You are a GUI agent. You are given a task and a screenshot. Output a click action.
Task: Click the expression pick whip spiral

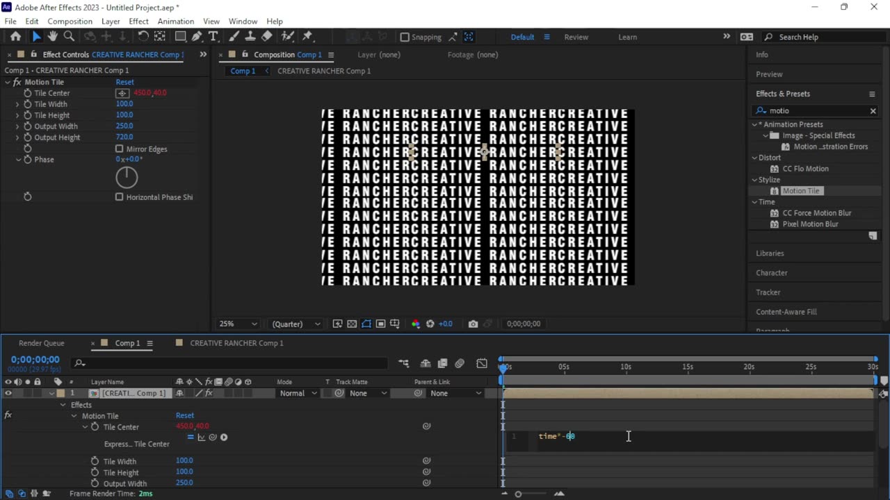coord(213,437)
